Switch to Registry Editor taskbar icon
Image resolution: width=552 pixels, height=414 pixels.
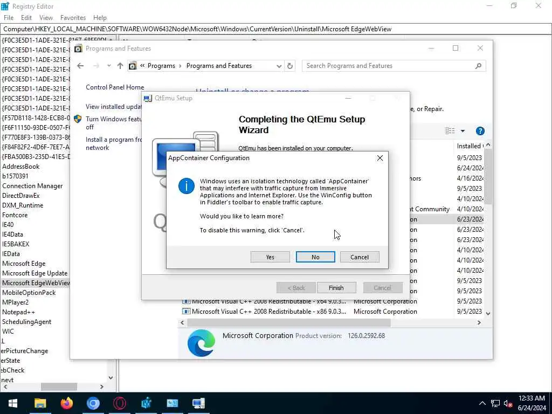pos(146,403)
